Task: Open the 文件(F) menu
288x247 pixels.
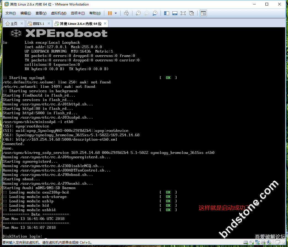Action: point(10,13)
